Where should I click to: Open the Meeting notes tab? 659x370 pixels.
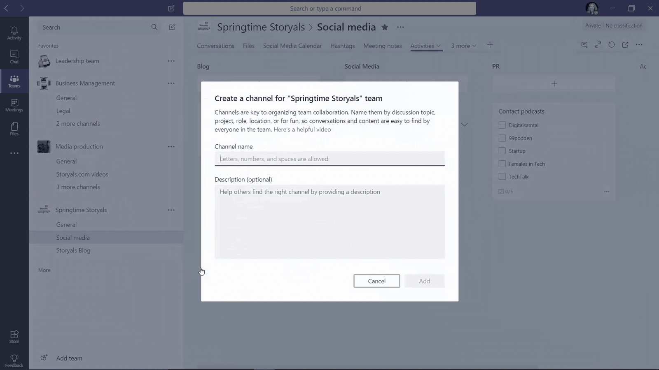[383, 46]
